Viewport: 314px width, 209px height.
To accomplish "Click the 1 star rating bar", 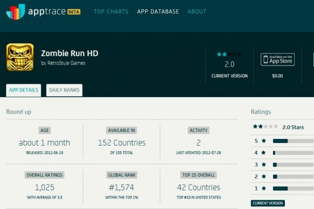I will point(293,188).
